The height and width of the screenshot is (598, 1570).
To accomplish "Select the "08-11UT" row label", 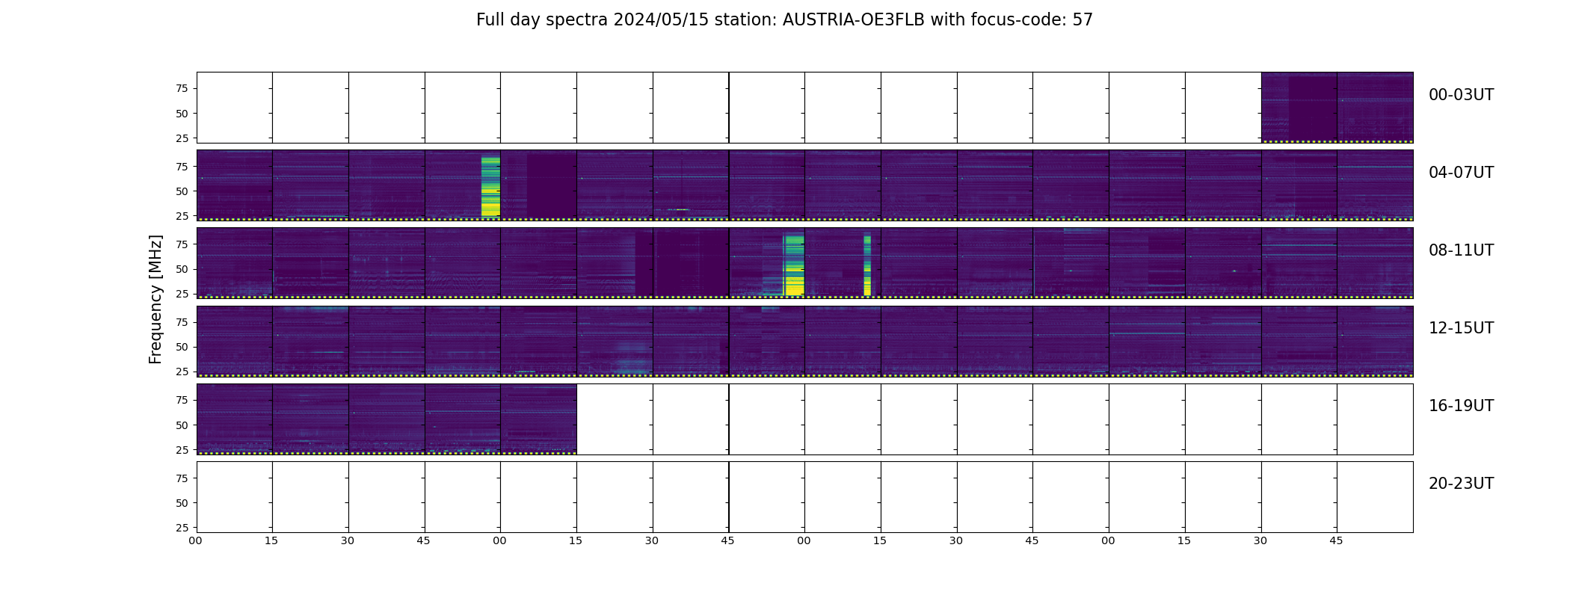I will coord(1461,250).
